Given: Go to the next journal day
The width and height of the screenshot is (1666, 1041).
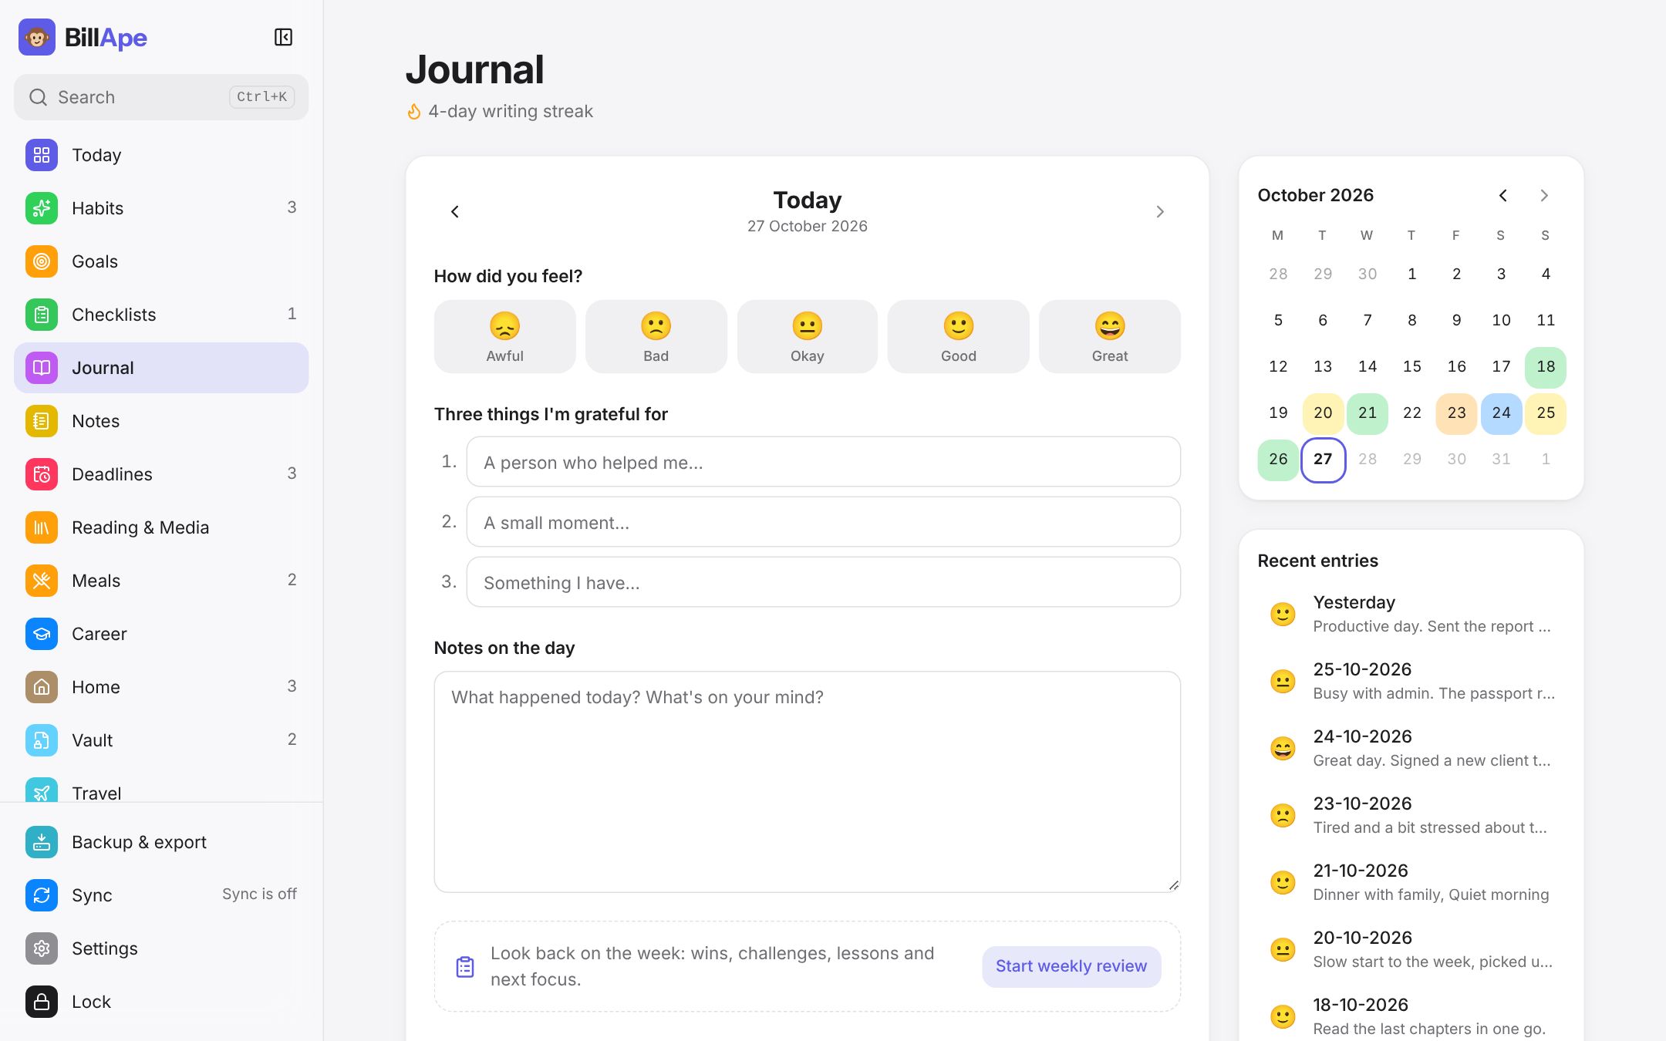Looking at the screenshot, I should [1160, 211].
